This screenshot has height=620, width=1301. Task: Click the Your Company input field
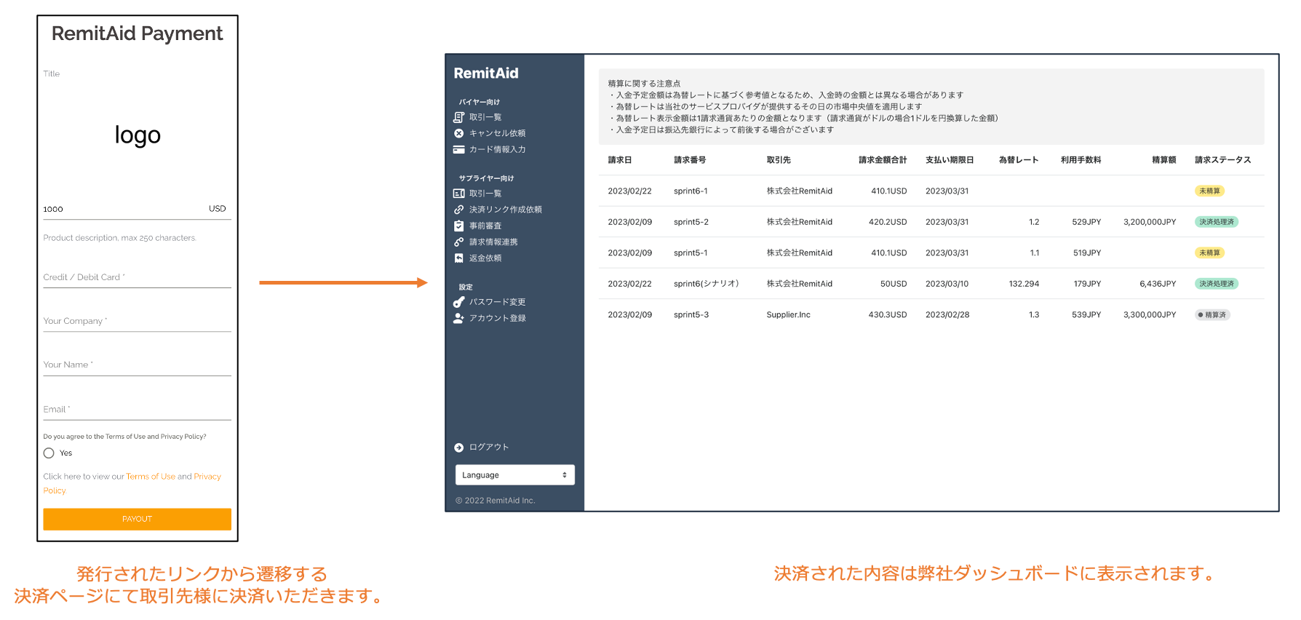point(137,321)
